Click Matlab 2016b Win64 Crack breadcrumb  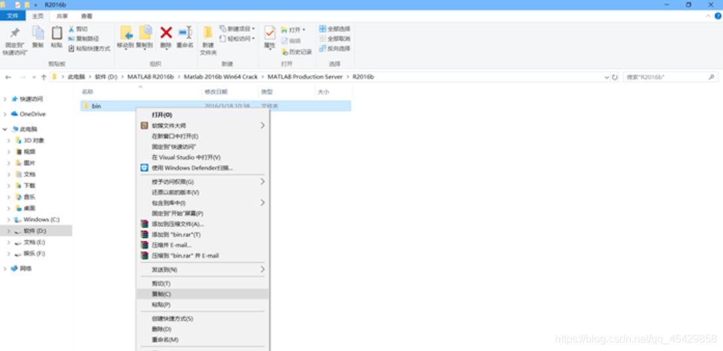220,77
